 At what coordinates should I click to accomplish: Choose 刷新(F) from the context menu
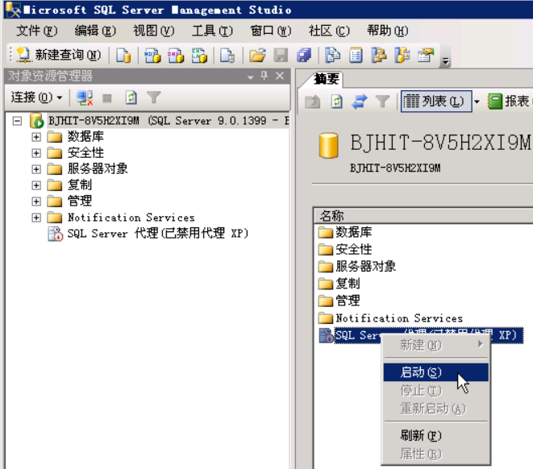pyautogui.click(x=435, y=435)
